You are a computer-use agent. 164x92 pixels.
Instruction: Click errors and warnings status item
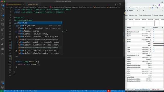(17, 91)
